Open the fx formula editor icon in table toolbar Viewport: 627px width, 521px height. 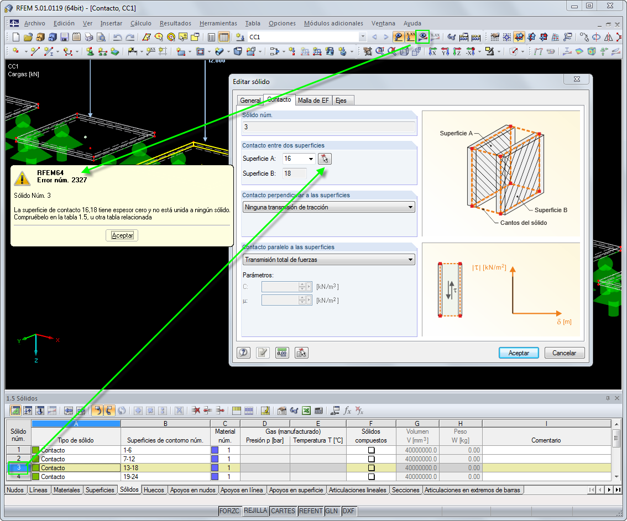tap(347, 411)
